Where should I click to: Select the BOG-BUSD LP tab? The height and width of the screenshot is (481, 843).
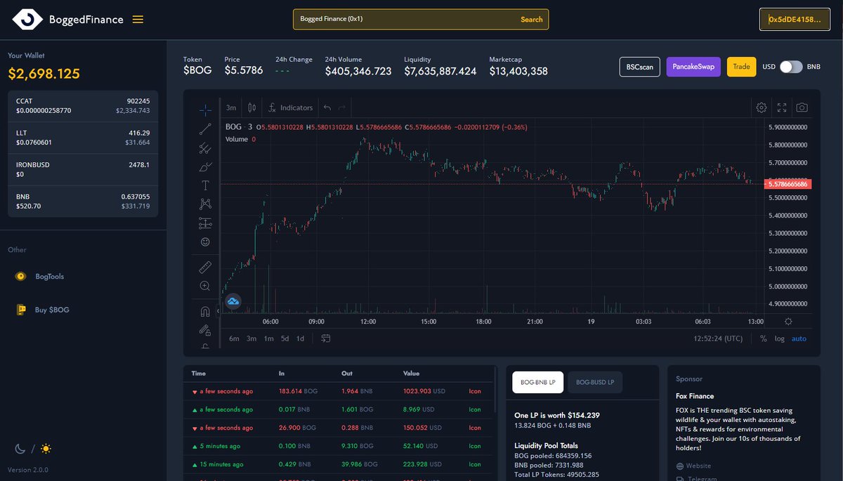tap(595, 382)
